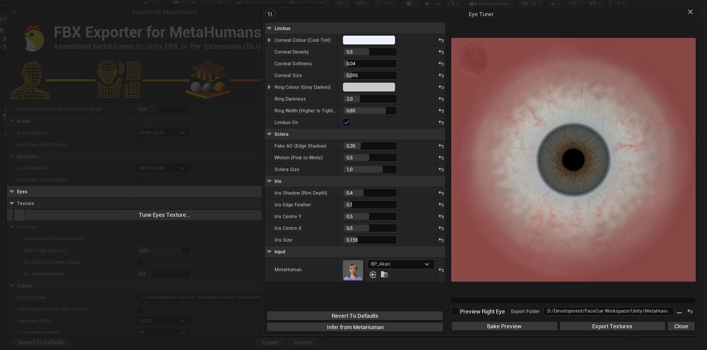
Task: Click the Export Folder path field
Action: (608, 311)
